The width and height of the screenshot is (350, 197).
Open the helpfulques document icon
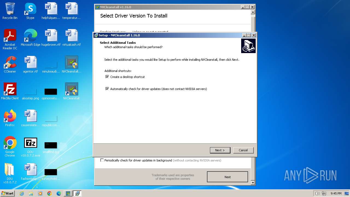click(x=51, y=11)
